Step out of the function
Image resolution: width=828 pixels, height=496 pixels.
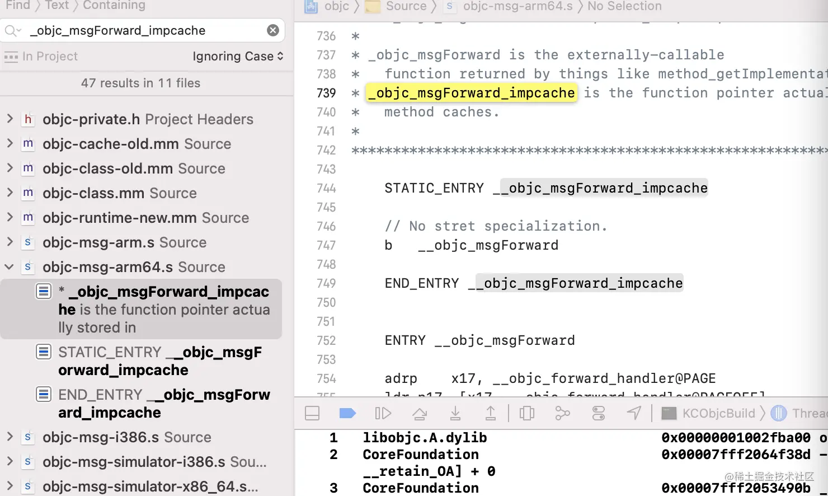(491, 414)
